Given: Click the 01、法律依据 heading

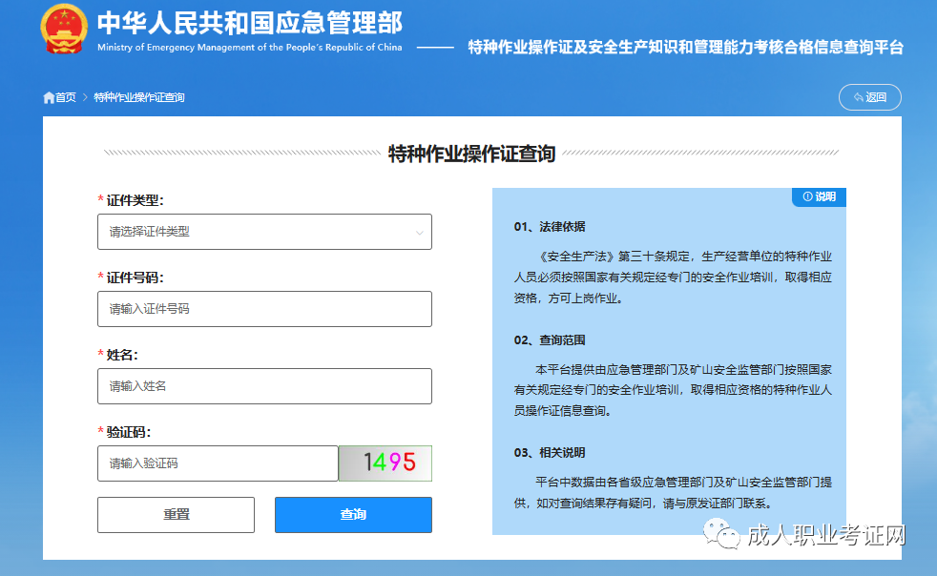Looking at the screenshot, I should pos(550,227).
